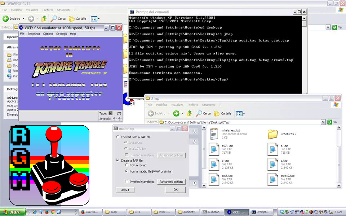Switch to the 'wav ta...' taskbar button
This screenshot has width=346, height=216.
coord(91,212)
